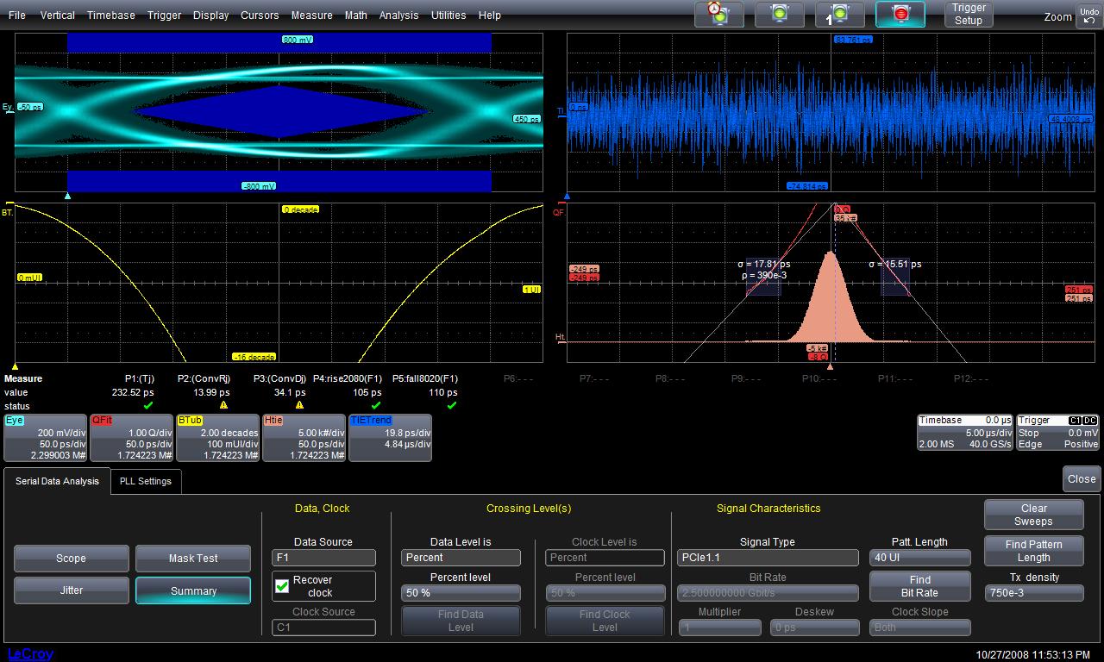Viewport: 1104px width, 662px height.
Task: Toggle the Summary view button
Action: point(193,590)
